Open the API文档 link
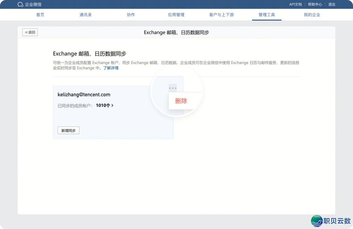353x229 pixels. (x=295, y=4)
